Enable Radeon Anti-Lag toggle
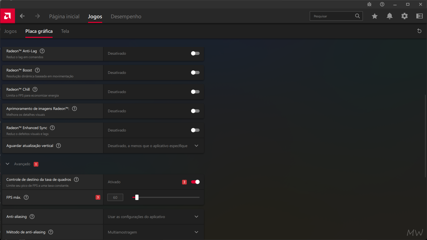This screenshot has height=240, width=427. click(x=195, y=53)
